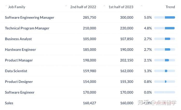Click the Product Manager trend bar
This screenshot has width=181, height=110.
point(165,60)
